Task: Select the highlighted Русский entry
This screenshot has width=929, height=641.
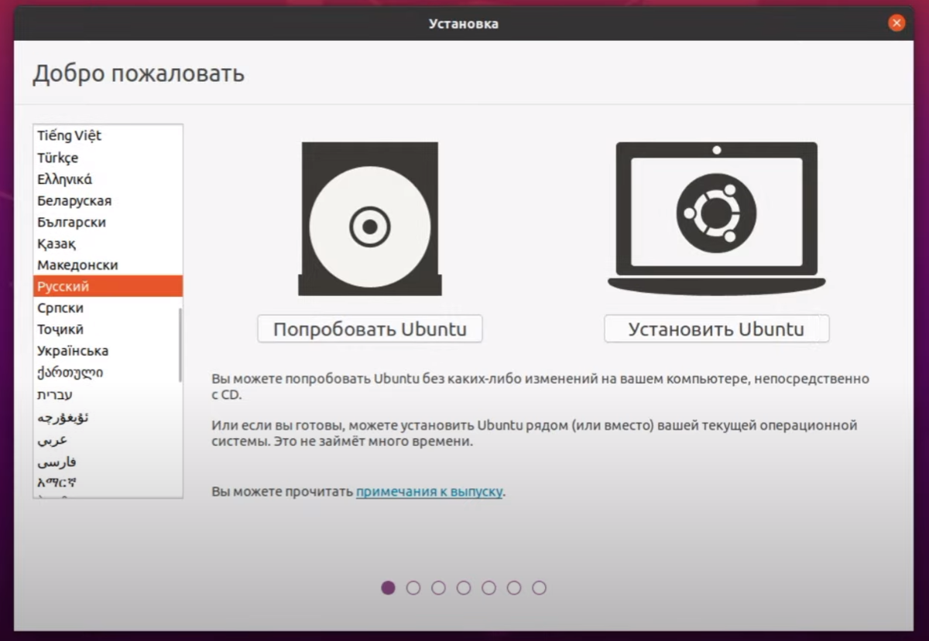Action: pyautogui.click(x=108, y=286)
